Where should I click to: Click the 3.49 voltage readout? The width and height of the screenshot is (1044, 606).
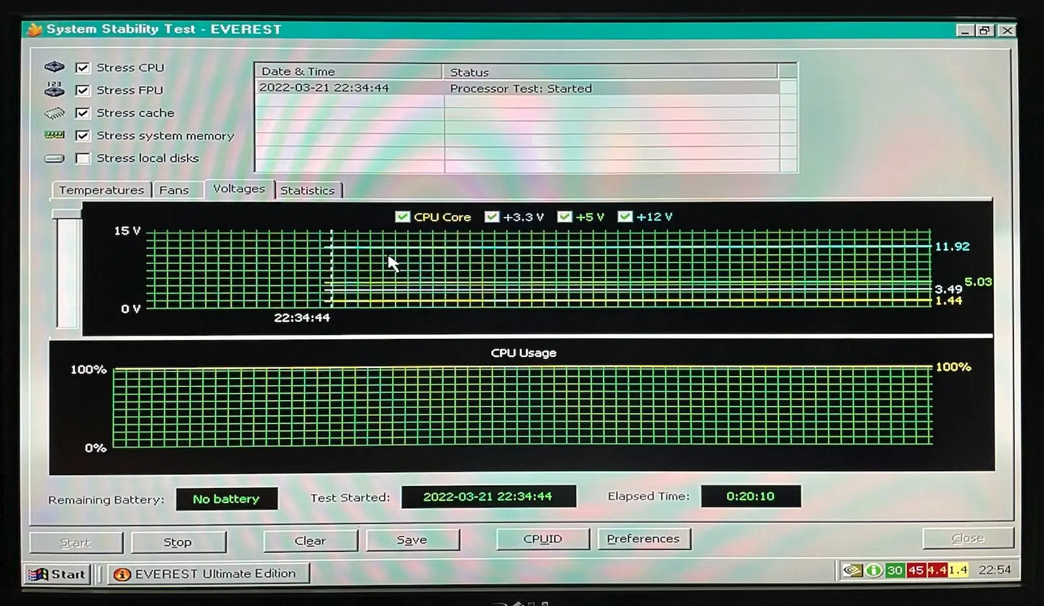tap(948, 289)
